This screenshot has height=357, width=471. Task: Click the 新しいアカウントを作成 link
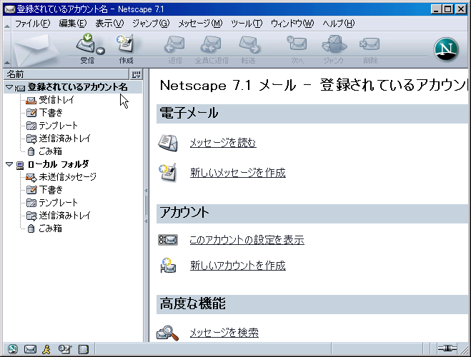[237, 266]
